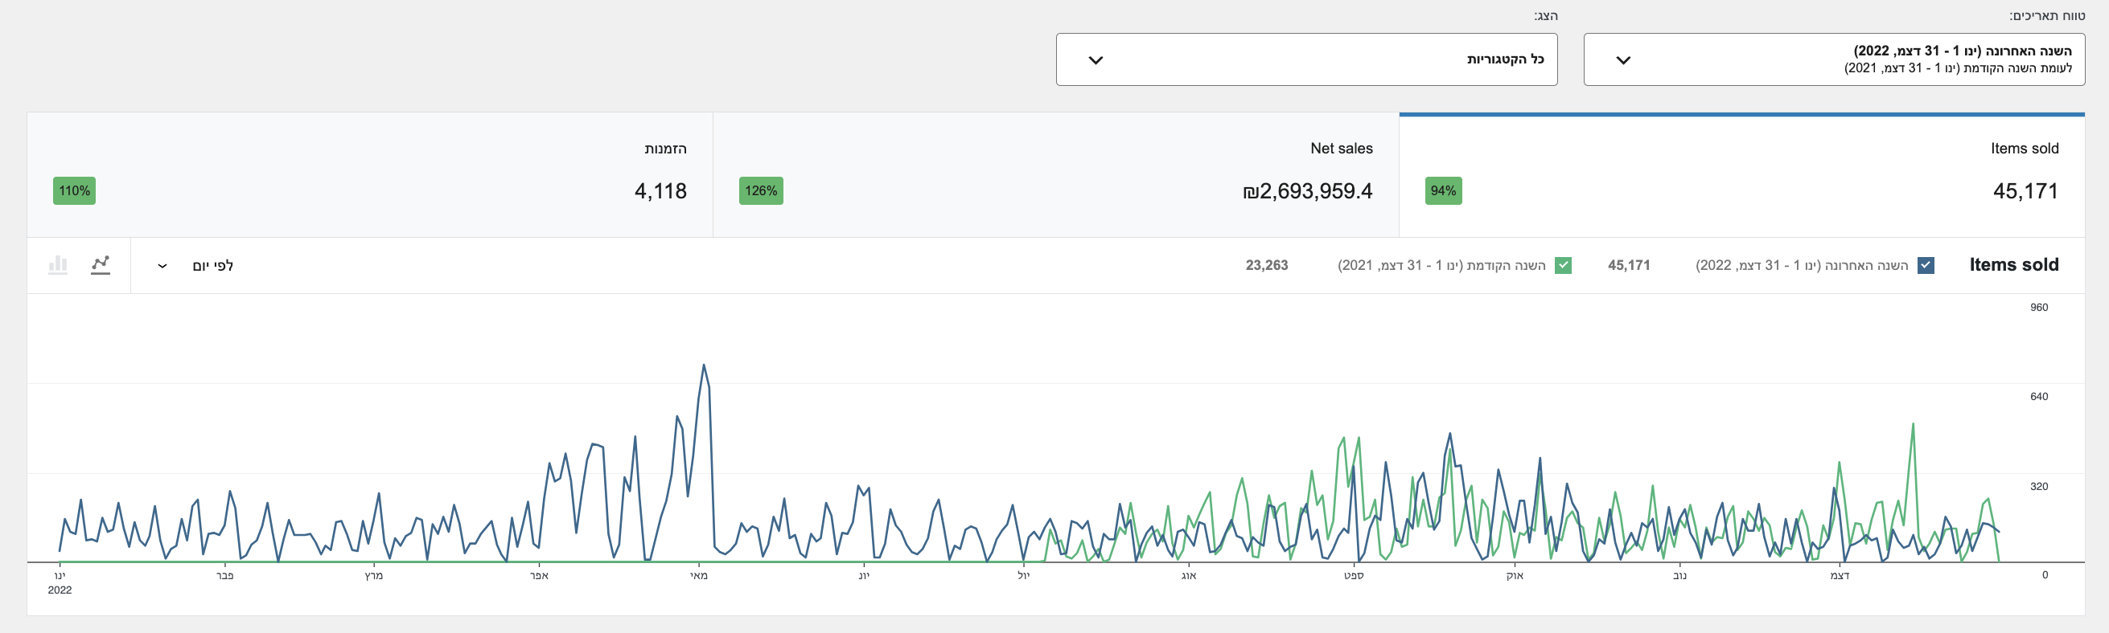Click the 'יול' month label on chart axis
Image resolution: width=2109 pixels, height=633 pixels.
pyautogui.click(x=1023, y=576)
